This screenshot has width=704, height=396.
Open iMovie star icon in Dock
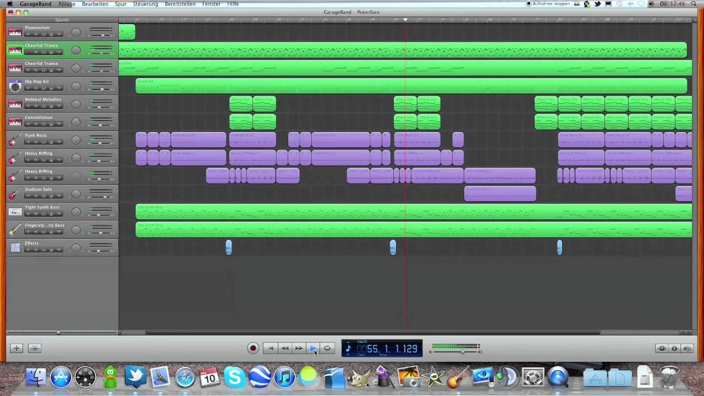(x=433, y=377)
